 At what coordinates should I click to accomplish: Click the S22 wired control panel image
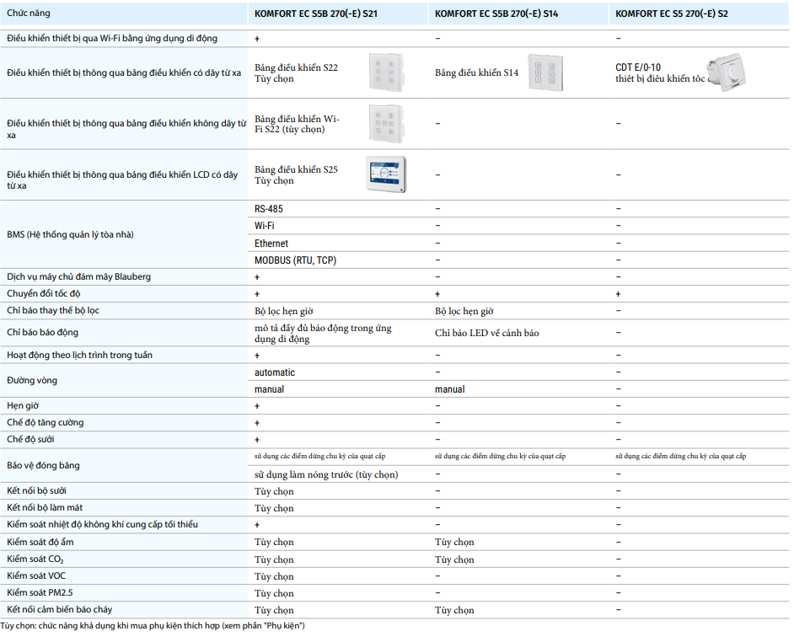pos(386,72)
